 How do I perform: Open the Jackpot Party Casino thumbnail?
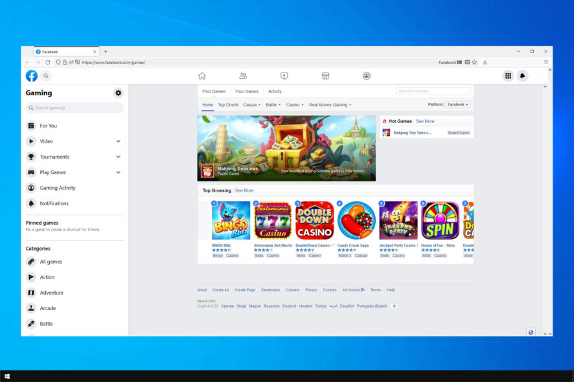(398, 221)
